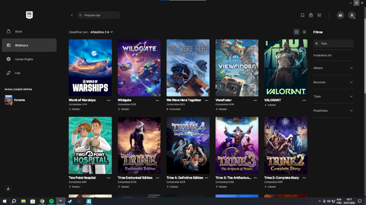Open the shopping cart
This screenshot has height=205, width=366.
(x=319, y=15)
